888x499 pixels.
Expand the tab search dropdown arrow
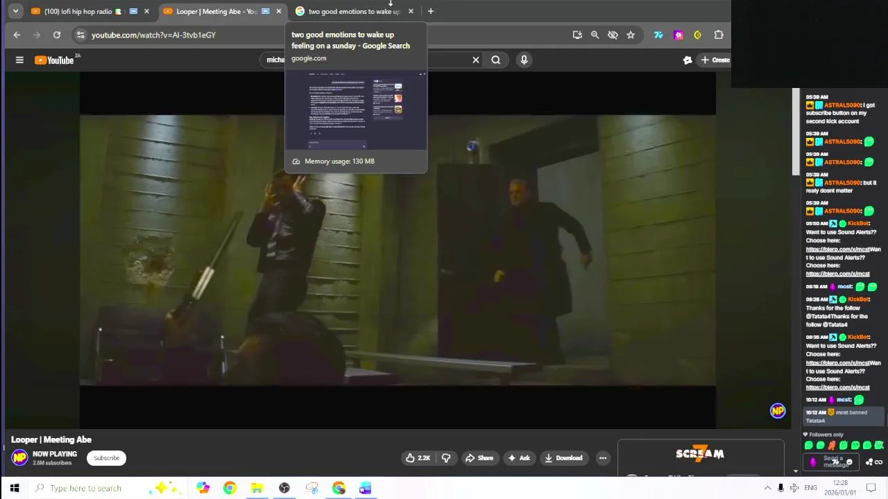[x=15, y=11]
